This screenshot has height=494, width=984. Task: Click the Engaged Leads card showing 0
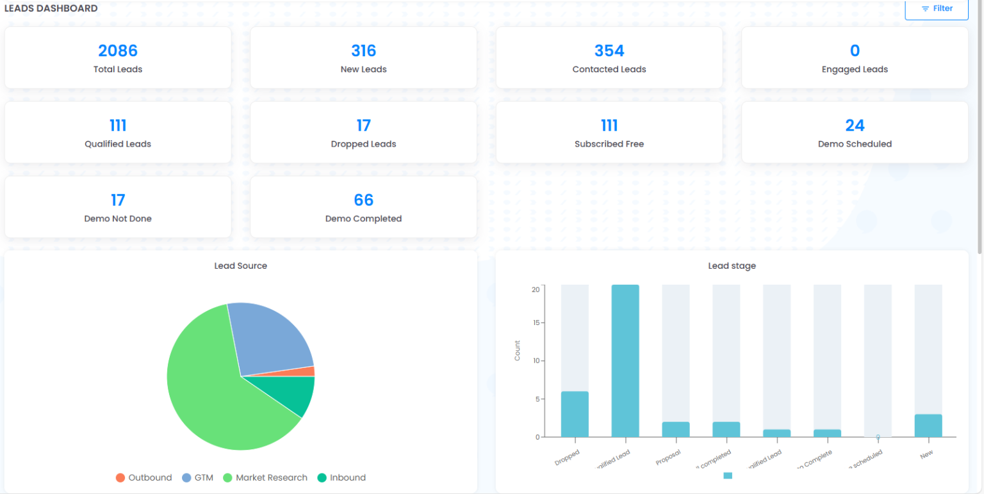(x=855, y=58)
